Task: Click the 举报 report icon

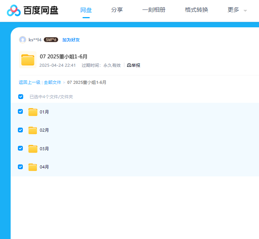Action: [129, 65]
